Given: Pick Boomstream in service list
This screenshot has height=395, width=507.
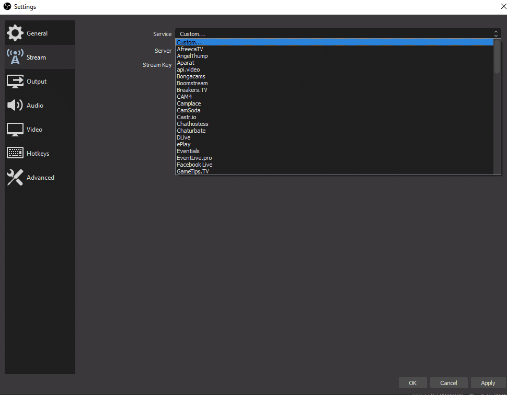Looking at the screenshot, I should pyautogui.click(x=335, y=83).
